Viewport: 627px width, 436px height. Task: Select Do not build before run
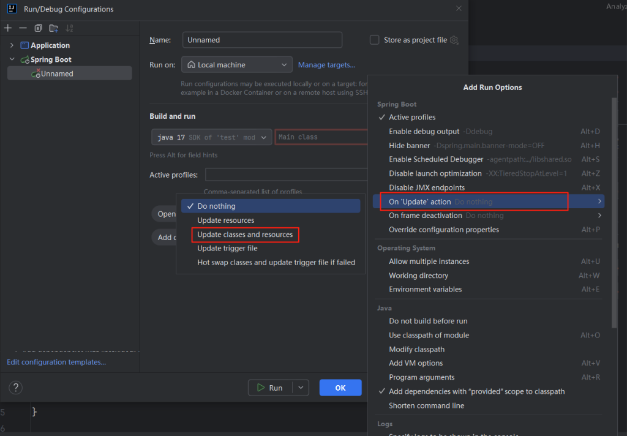(x=489, y=321)
